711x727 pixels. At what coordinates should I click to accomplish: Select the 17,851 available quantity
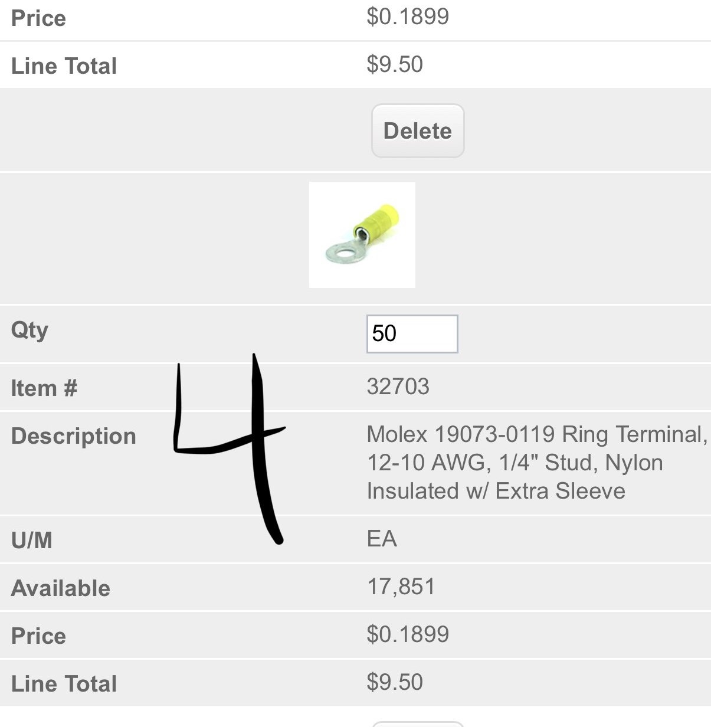(401, 587)
